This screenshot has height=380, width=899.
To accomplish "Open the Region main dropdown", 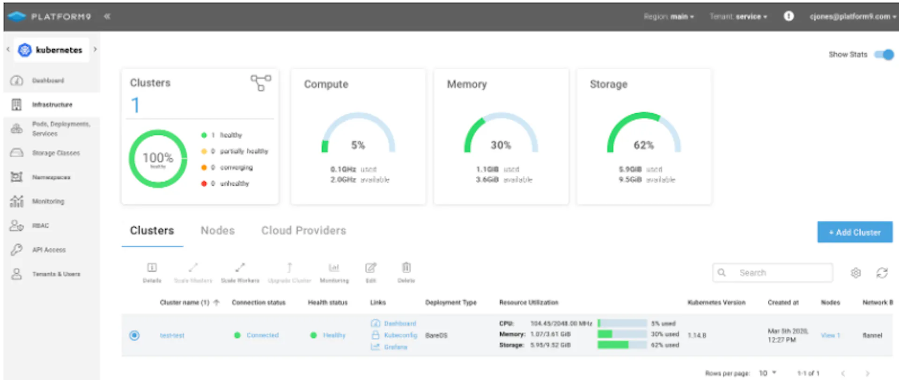I will click(669, 16).
